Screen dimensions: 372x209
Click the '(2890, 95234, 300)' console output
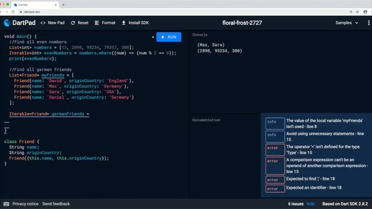coord(220,51)
